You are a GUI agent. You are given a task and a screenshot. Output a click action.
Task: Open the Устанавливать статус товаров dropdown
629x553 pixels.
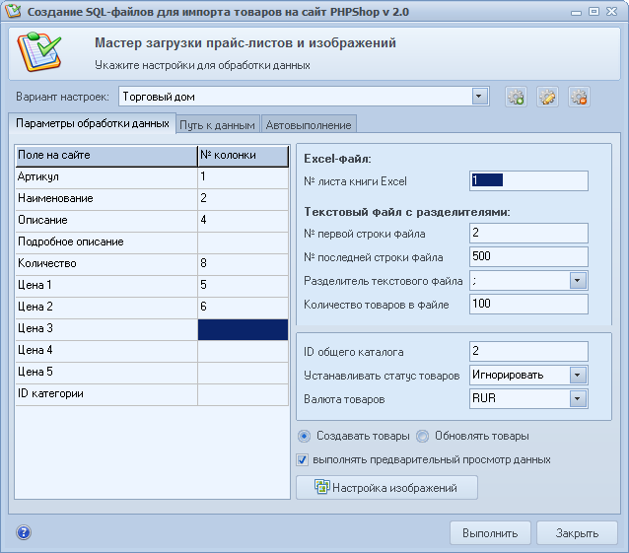coord(578,375)
